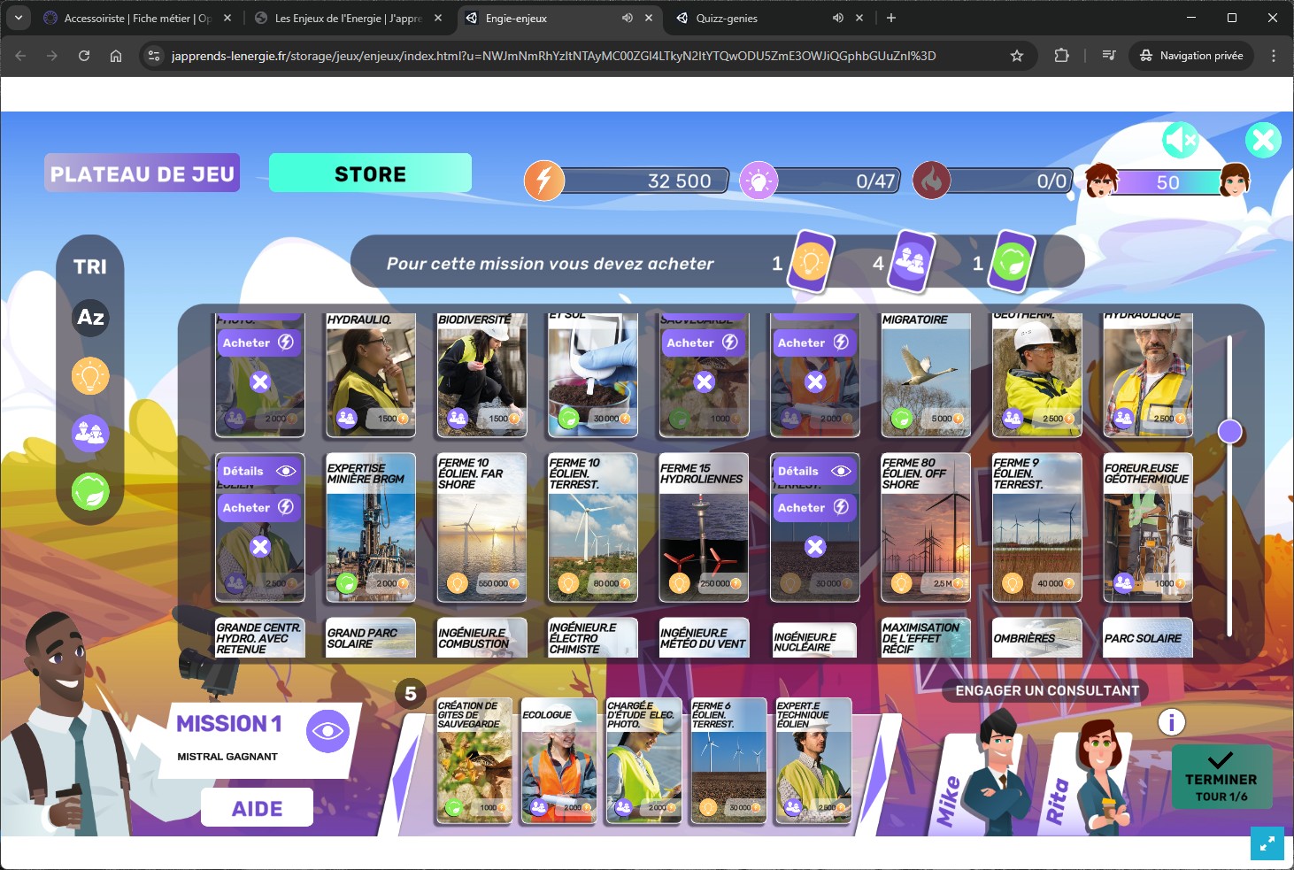Select the Ferme 15 Hydroliennes card
Screen dimensions: 1294x870
(x=705, y=527)
